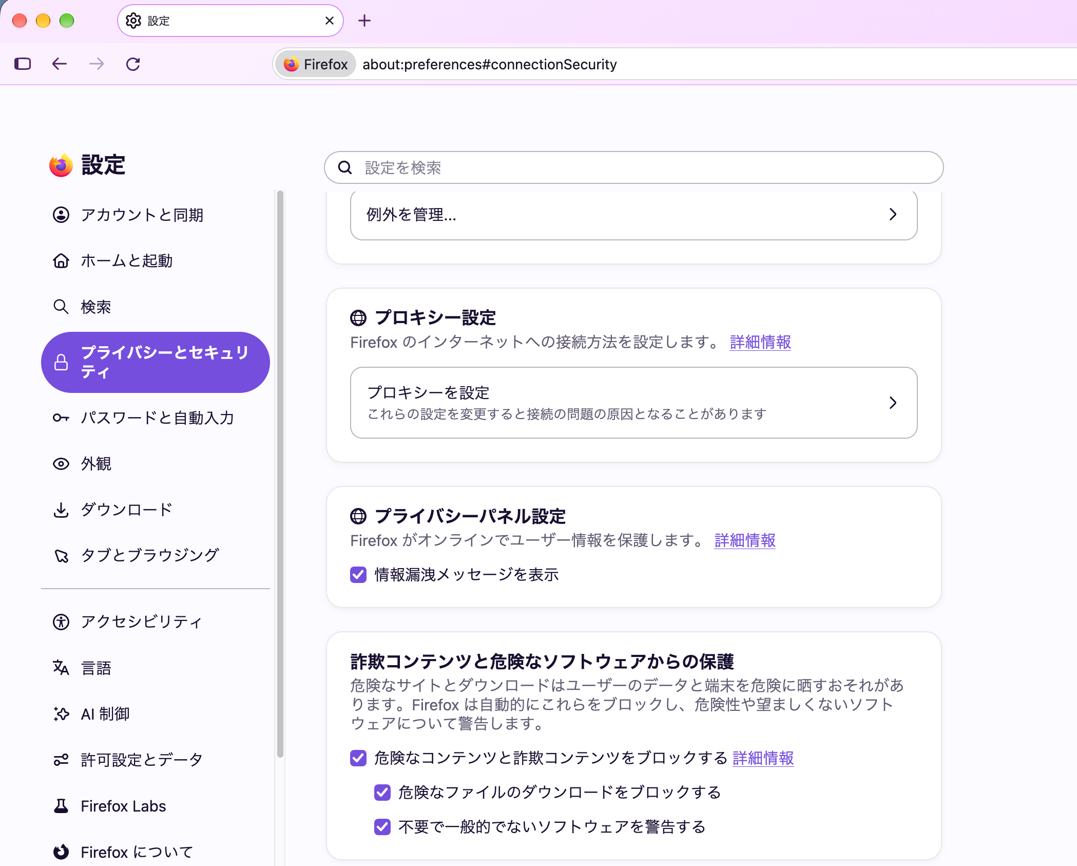Open 詳細情報 link under プロキシー設定
Screen dimensions: 1077x866
pyautogui.click(x=760, y=342)
